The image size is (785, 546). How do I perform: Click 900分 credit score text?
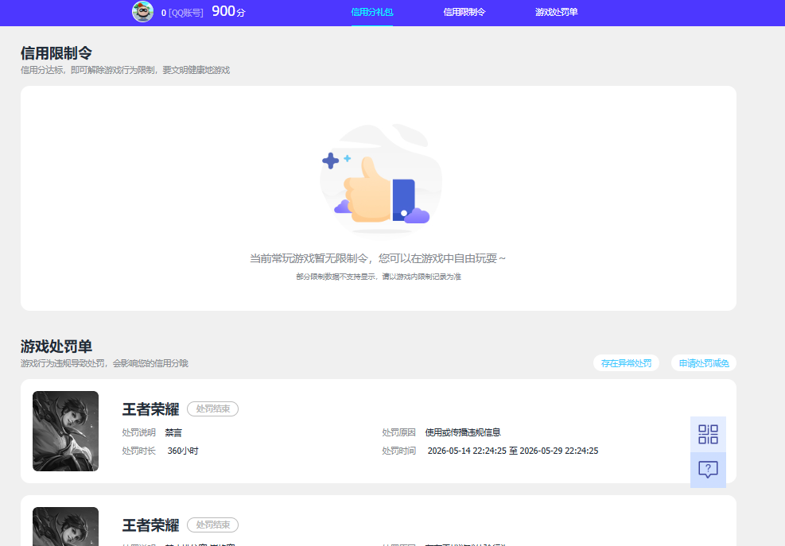228,11
